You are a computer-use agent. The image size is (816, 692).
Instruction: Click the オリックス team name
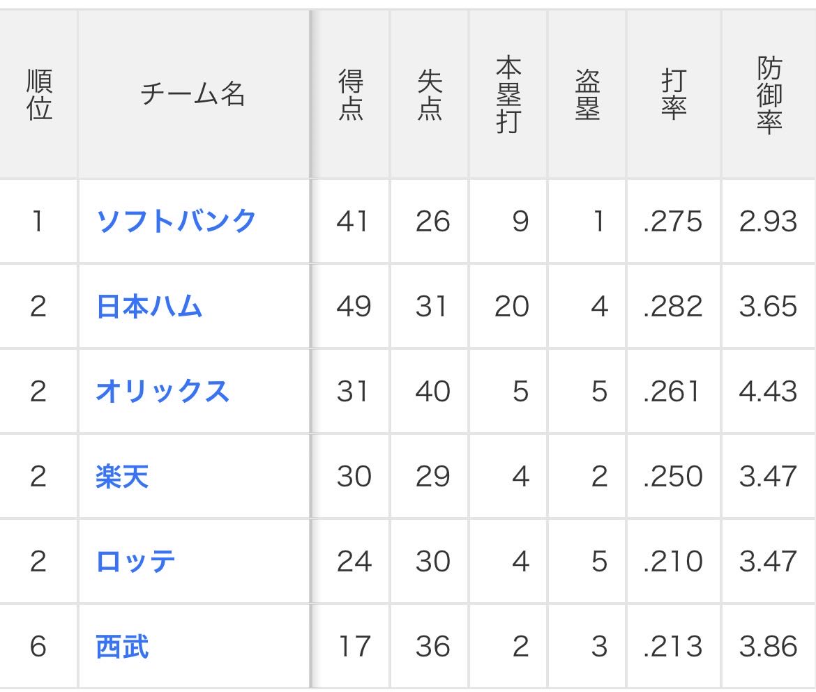(x=163, y=392)
